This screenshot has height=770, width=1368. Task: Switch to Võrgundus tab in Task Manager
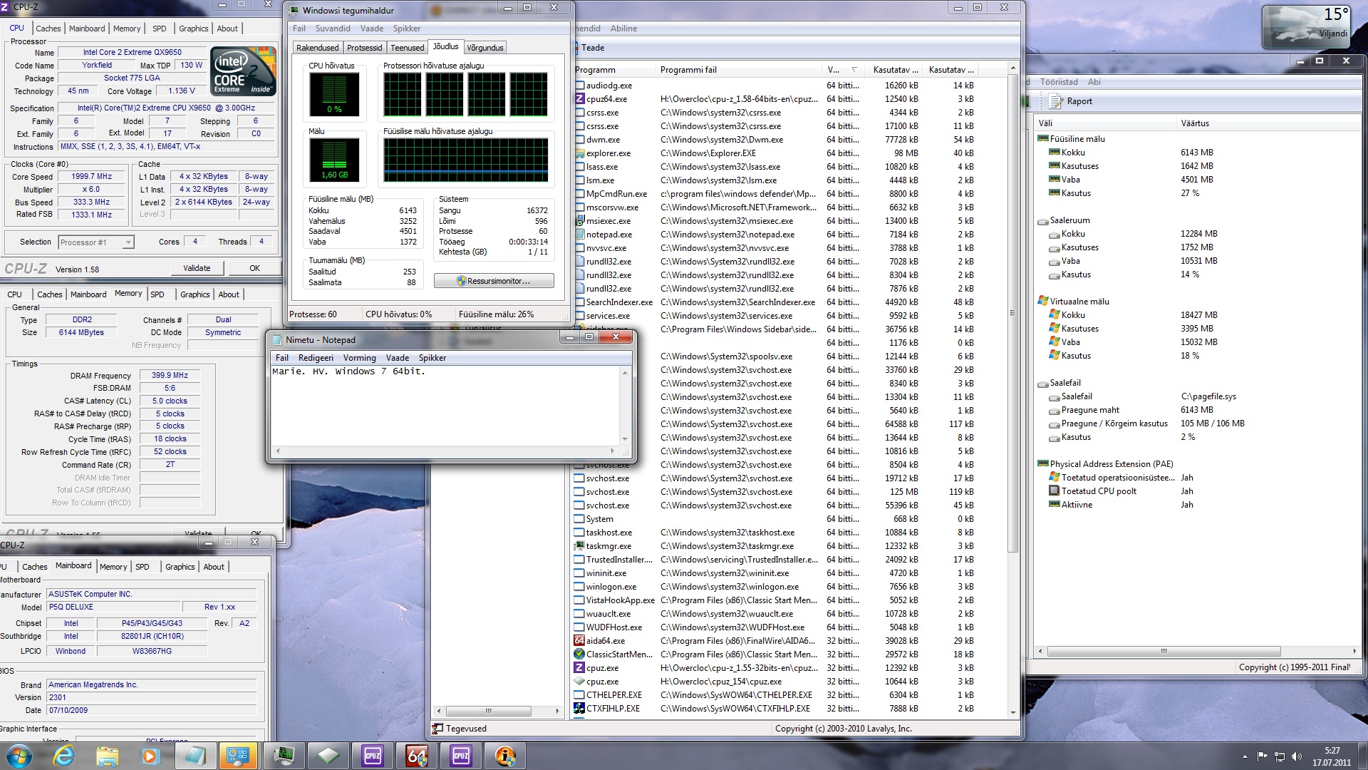(485, 48)
